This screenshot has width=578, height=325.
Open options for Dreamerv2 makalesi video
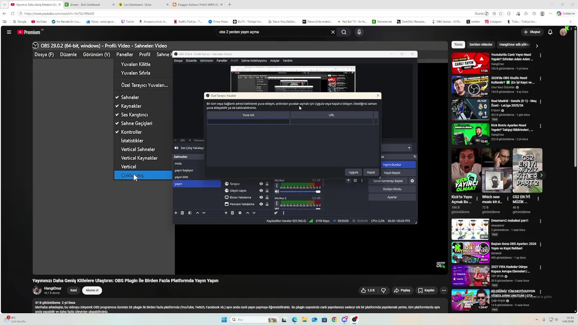coord(541,222)
